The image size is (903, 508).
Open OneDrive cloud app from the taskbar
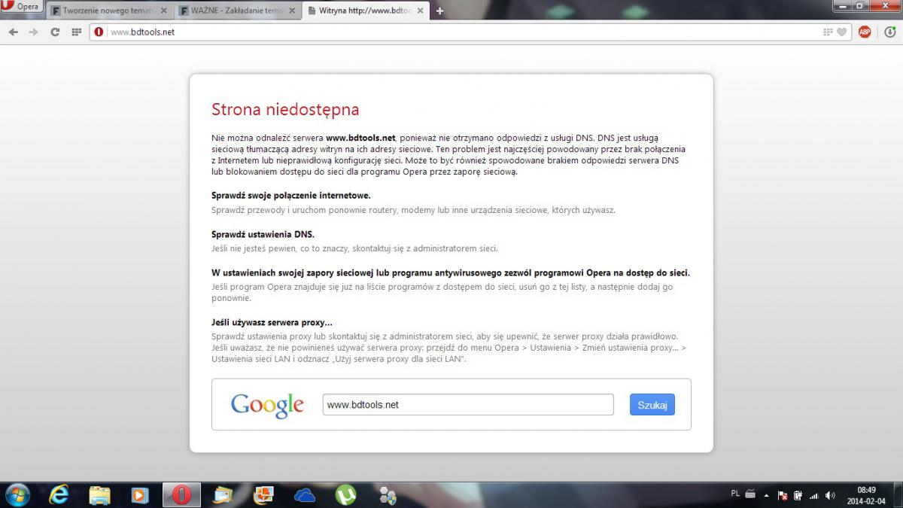pos(305,494)
